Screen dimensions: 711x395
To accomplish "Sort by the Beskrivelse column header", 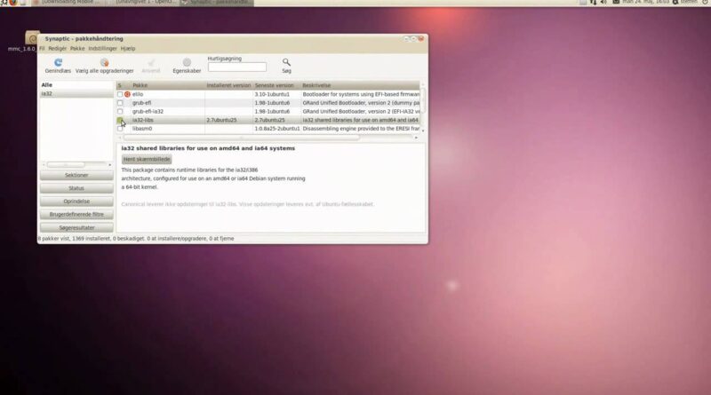I will 361,85.
